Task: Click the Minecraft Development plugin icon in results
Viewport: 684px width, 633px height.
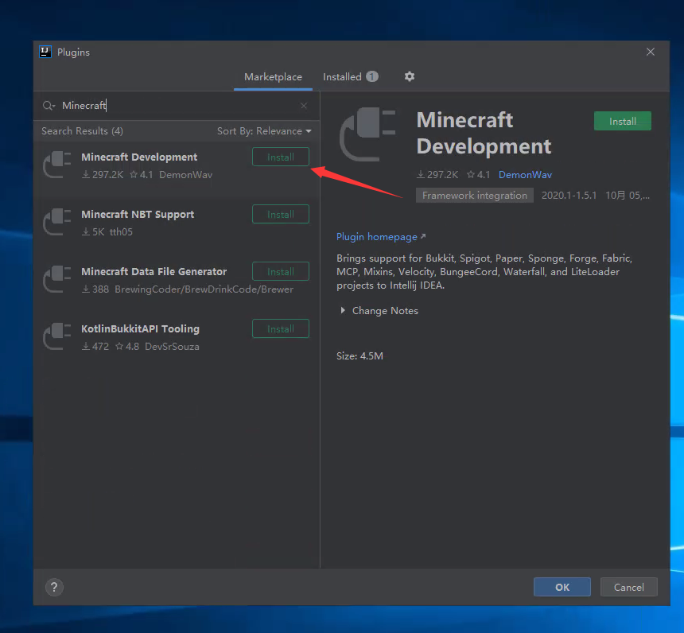Action: tap(57, 165)
